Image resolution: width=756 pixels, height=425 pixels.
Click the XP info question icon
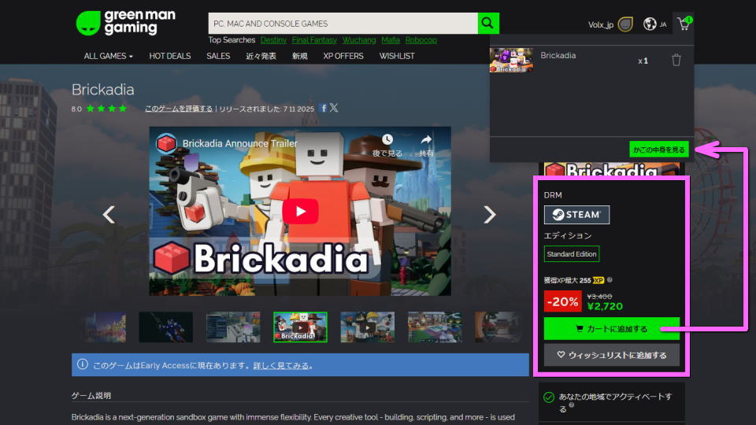610,279
